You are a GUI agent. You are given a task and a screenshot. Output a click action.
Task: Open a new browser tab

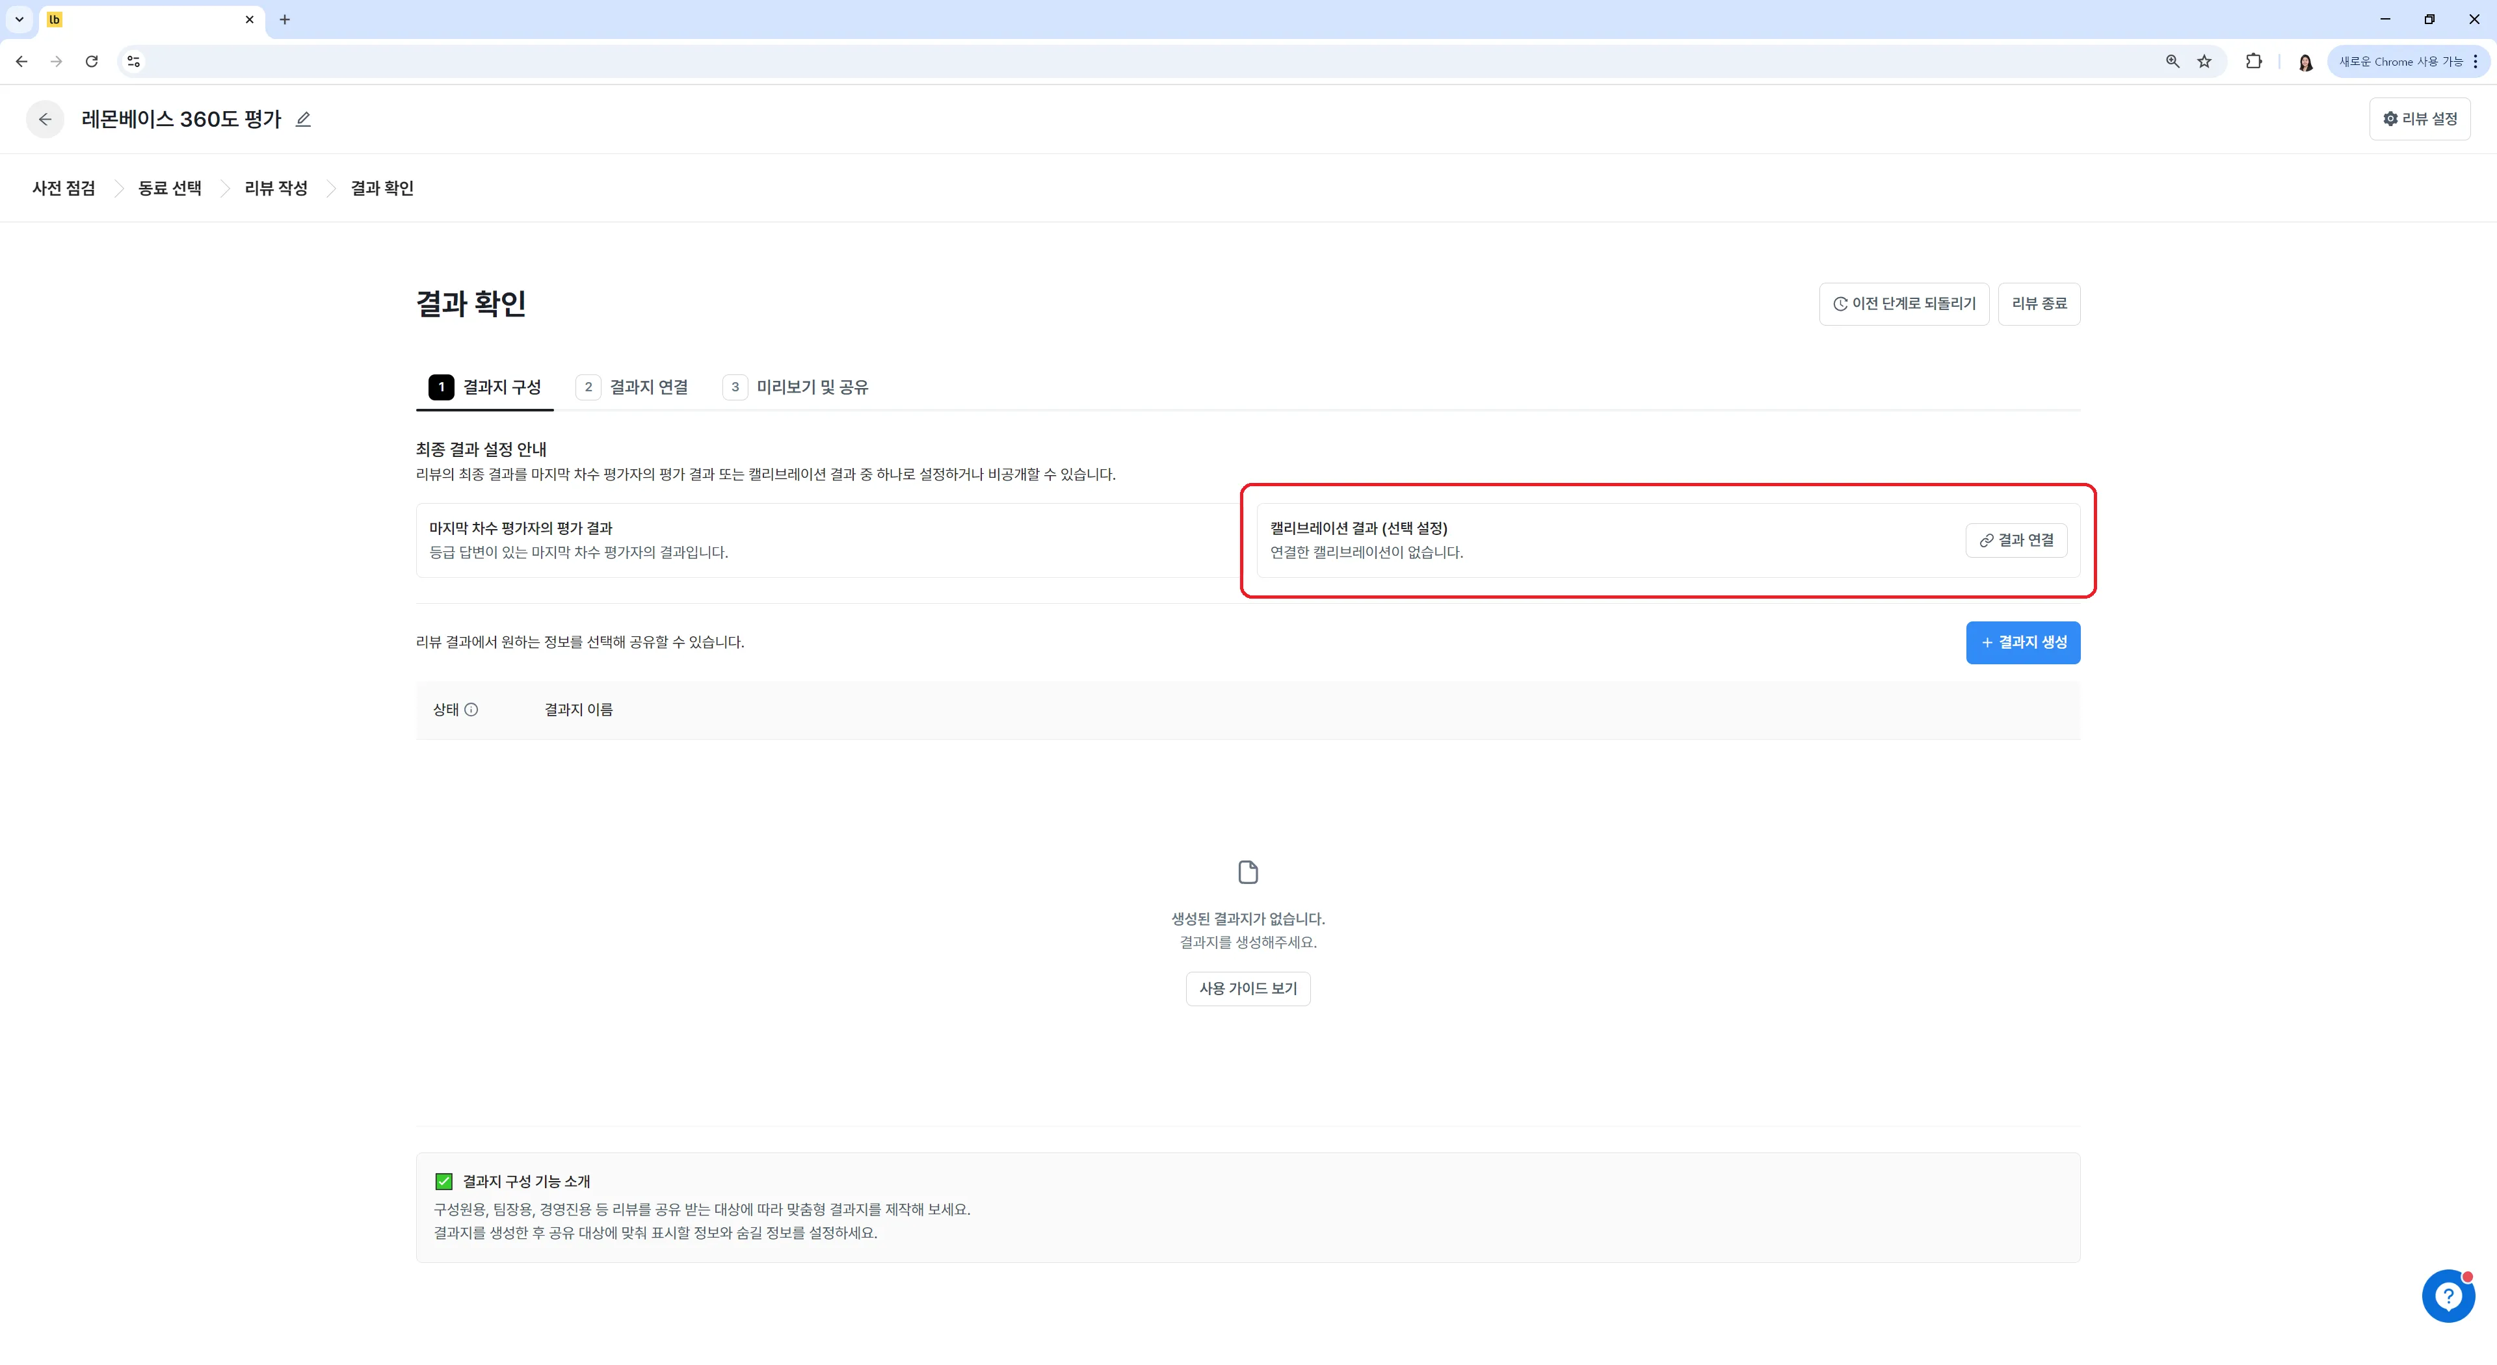coord(285,19)
